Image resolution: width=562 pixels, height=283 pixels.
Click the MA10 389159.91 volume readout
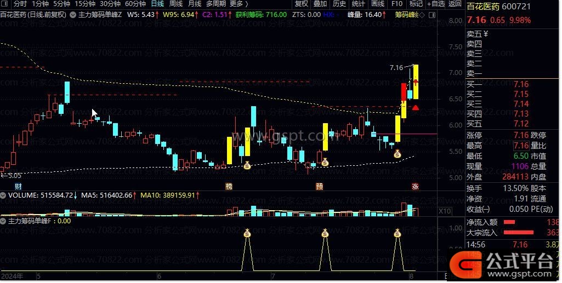click(170, 195)
